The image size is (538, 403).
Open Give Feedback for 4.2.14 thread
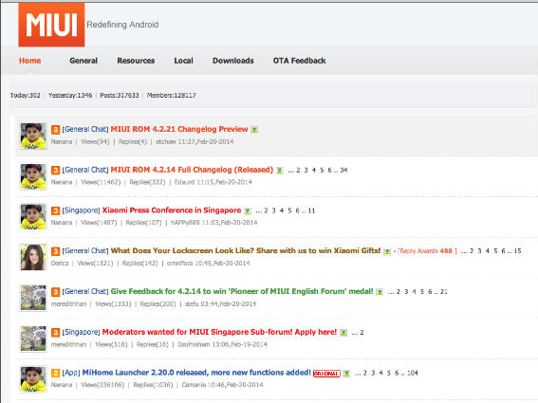pos(242,291)
